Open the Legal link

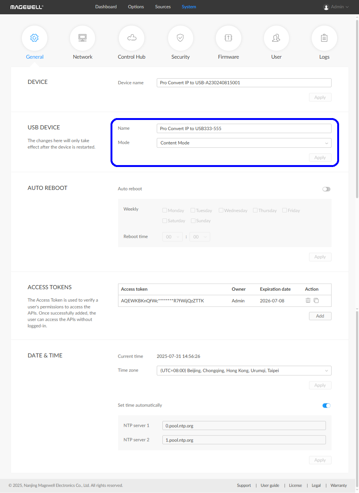click(x=316, y=485)
